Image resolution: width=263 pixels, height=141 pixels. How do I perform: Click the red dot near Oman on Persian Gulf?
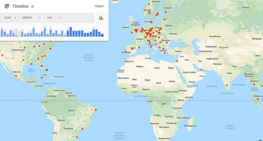[201, 70]
